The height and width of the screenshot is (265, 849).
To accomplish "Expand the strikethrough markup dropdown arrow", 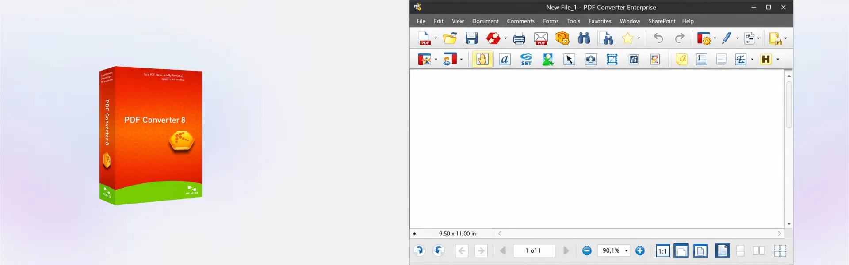I will pos(752,59).
